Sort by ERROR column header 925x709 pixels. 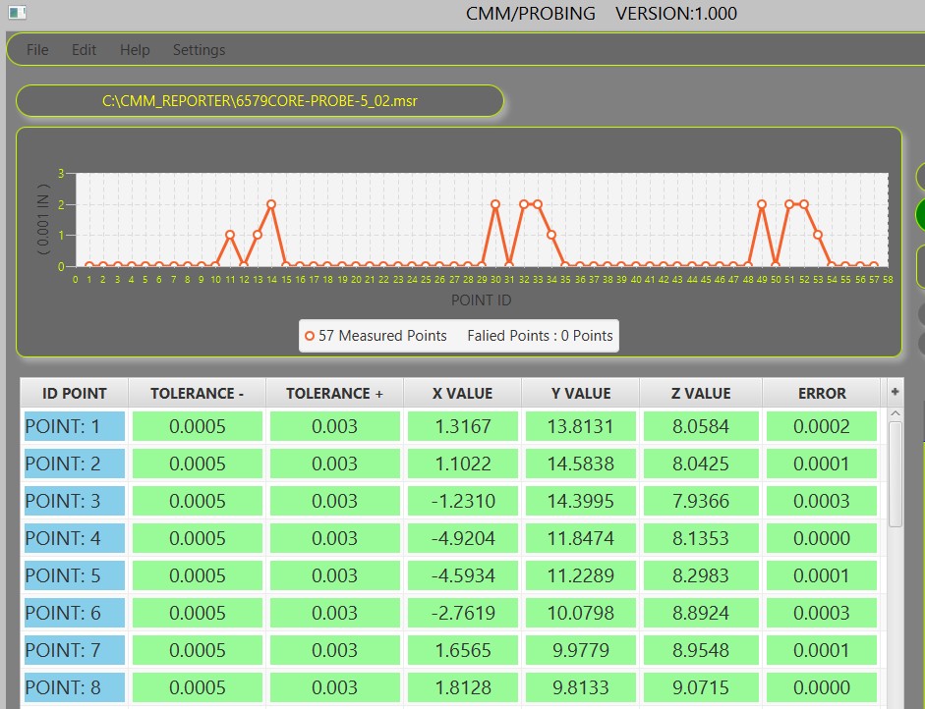(822, 393)
